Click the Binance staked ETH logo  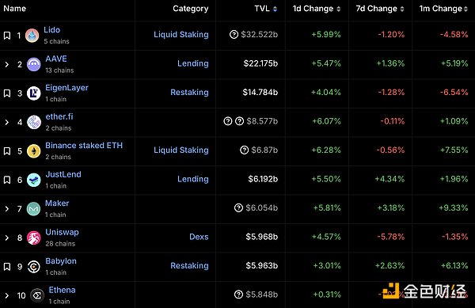[x=33, y=151]
